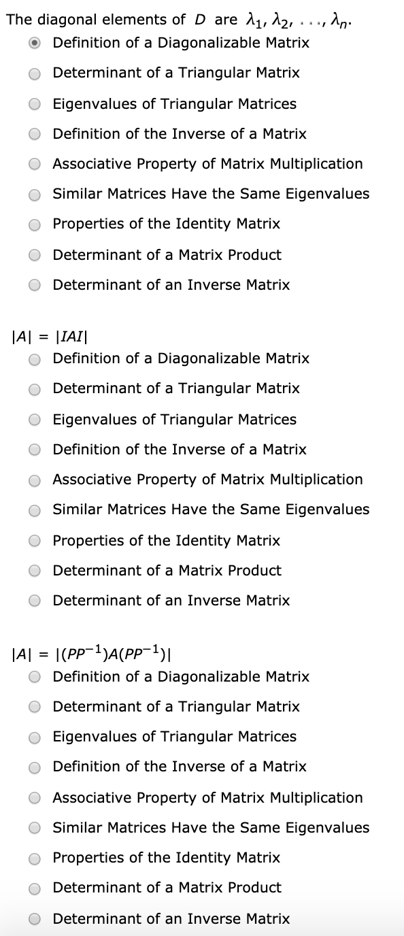Choose 'Definition of a Diagonalizable Matrix' under |A| = |IAI|
404x936 pixels.
pos(34,358)
